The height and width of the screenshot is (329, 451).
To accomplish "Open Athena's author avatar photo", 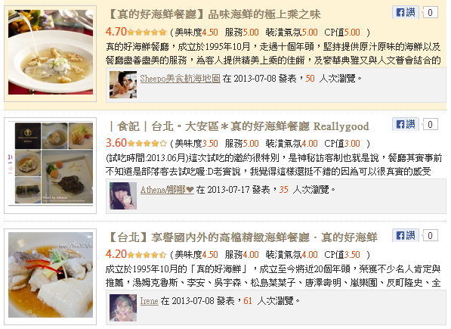I will [x=123, y=196].
